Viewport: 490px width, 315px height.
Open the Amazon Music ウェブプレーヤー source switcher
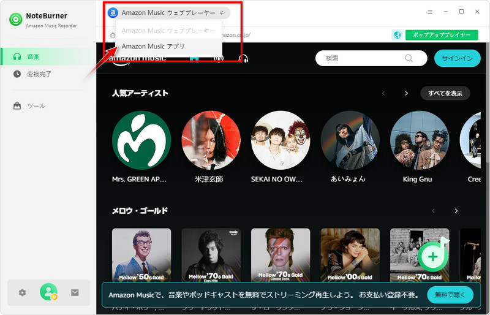tap(168, 13)
